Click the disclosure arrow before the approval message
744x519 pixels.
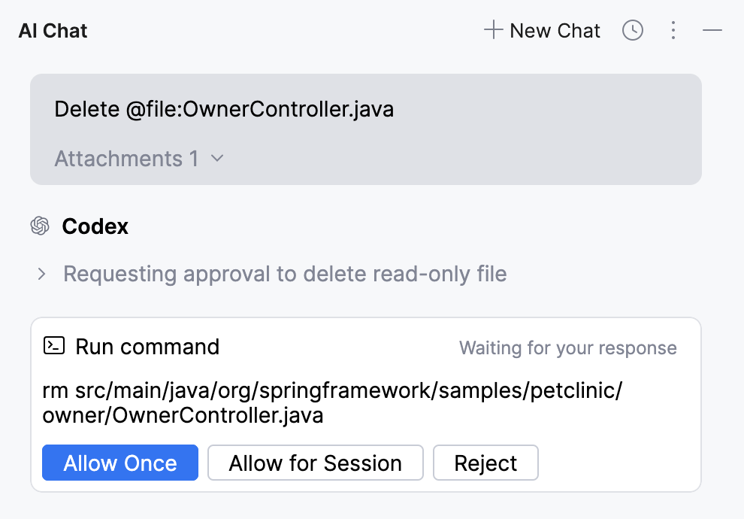coord(43,274)
